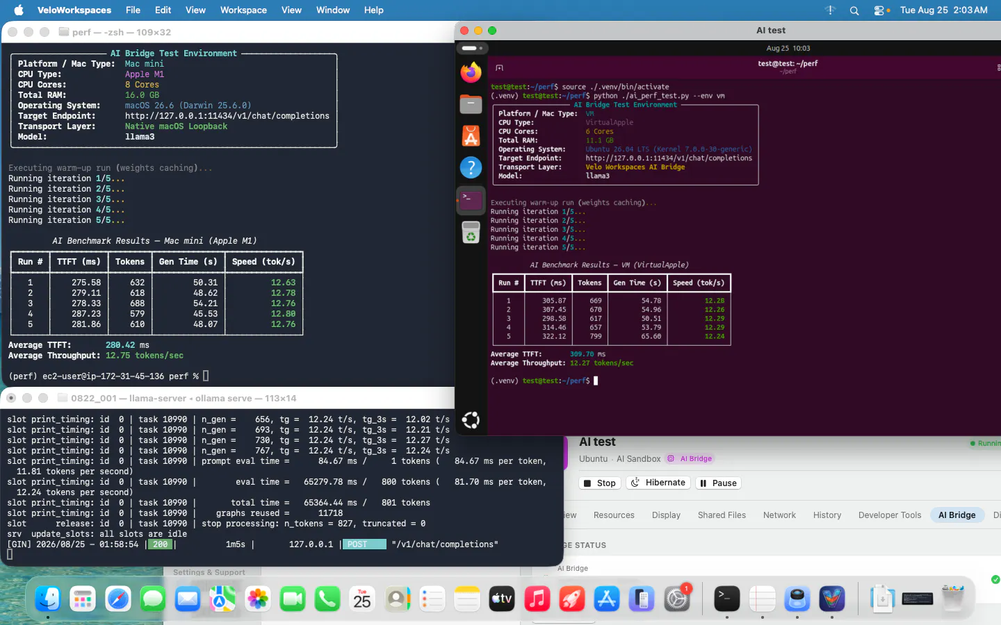Open Firefox in the Ubuntu dock
Viewport: 1001px width, 625px height.
click(x=471, y=72)
